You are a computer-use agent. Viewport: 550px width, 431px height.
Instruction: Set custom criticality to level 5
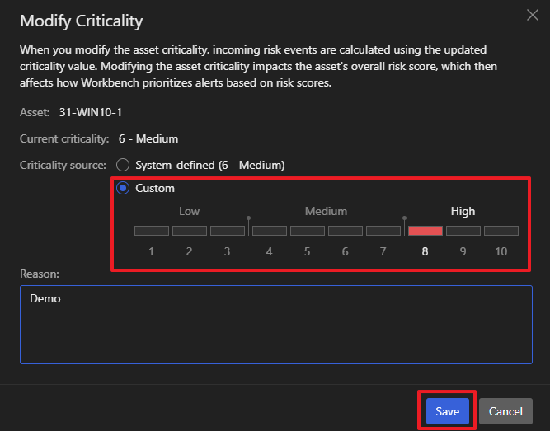pyautogui.click(x=308, y=231)
